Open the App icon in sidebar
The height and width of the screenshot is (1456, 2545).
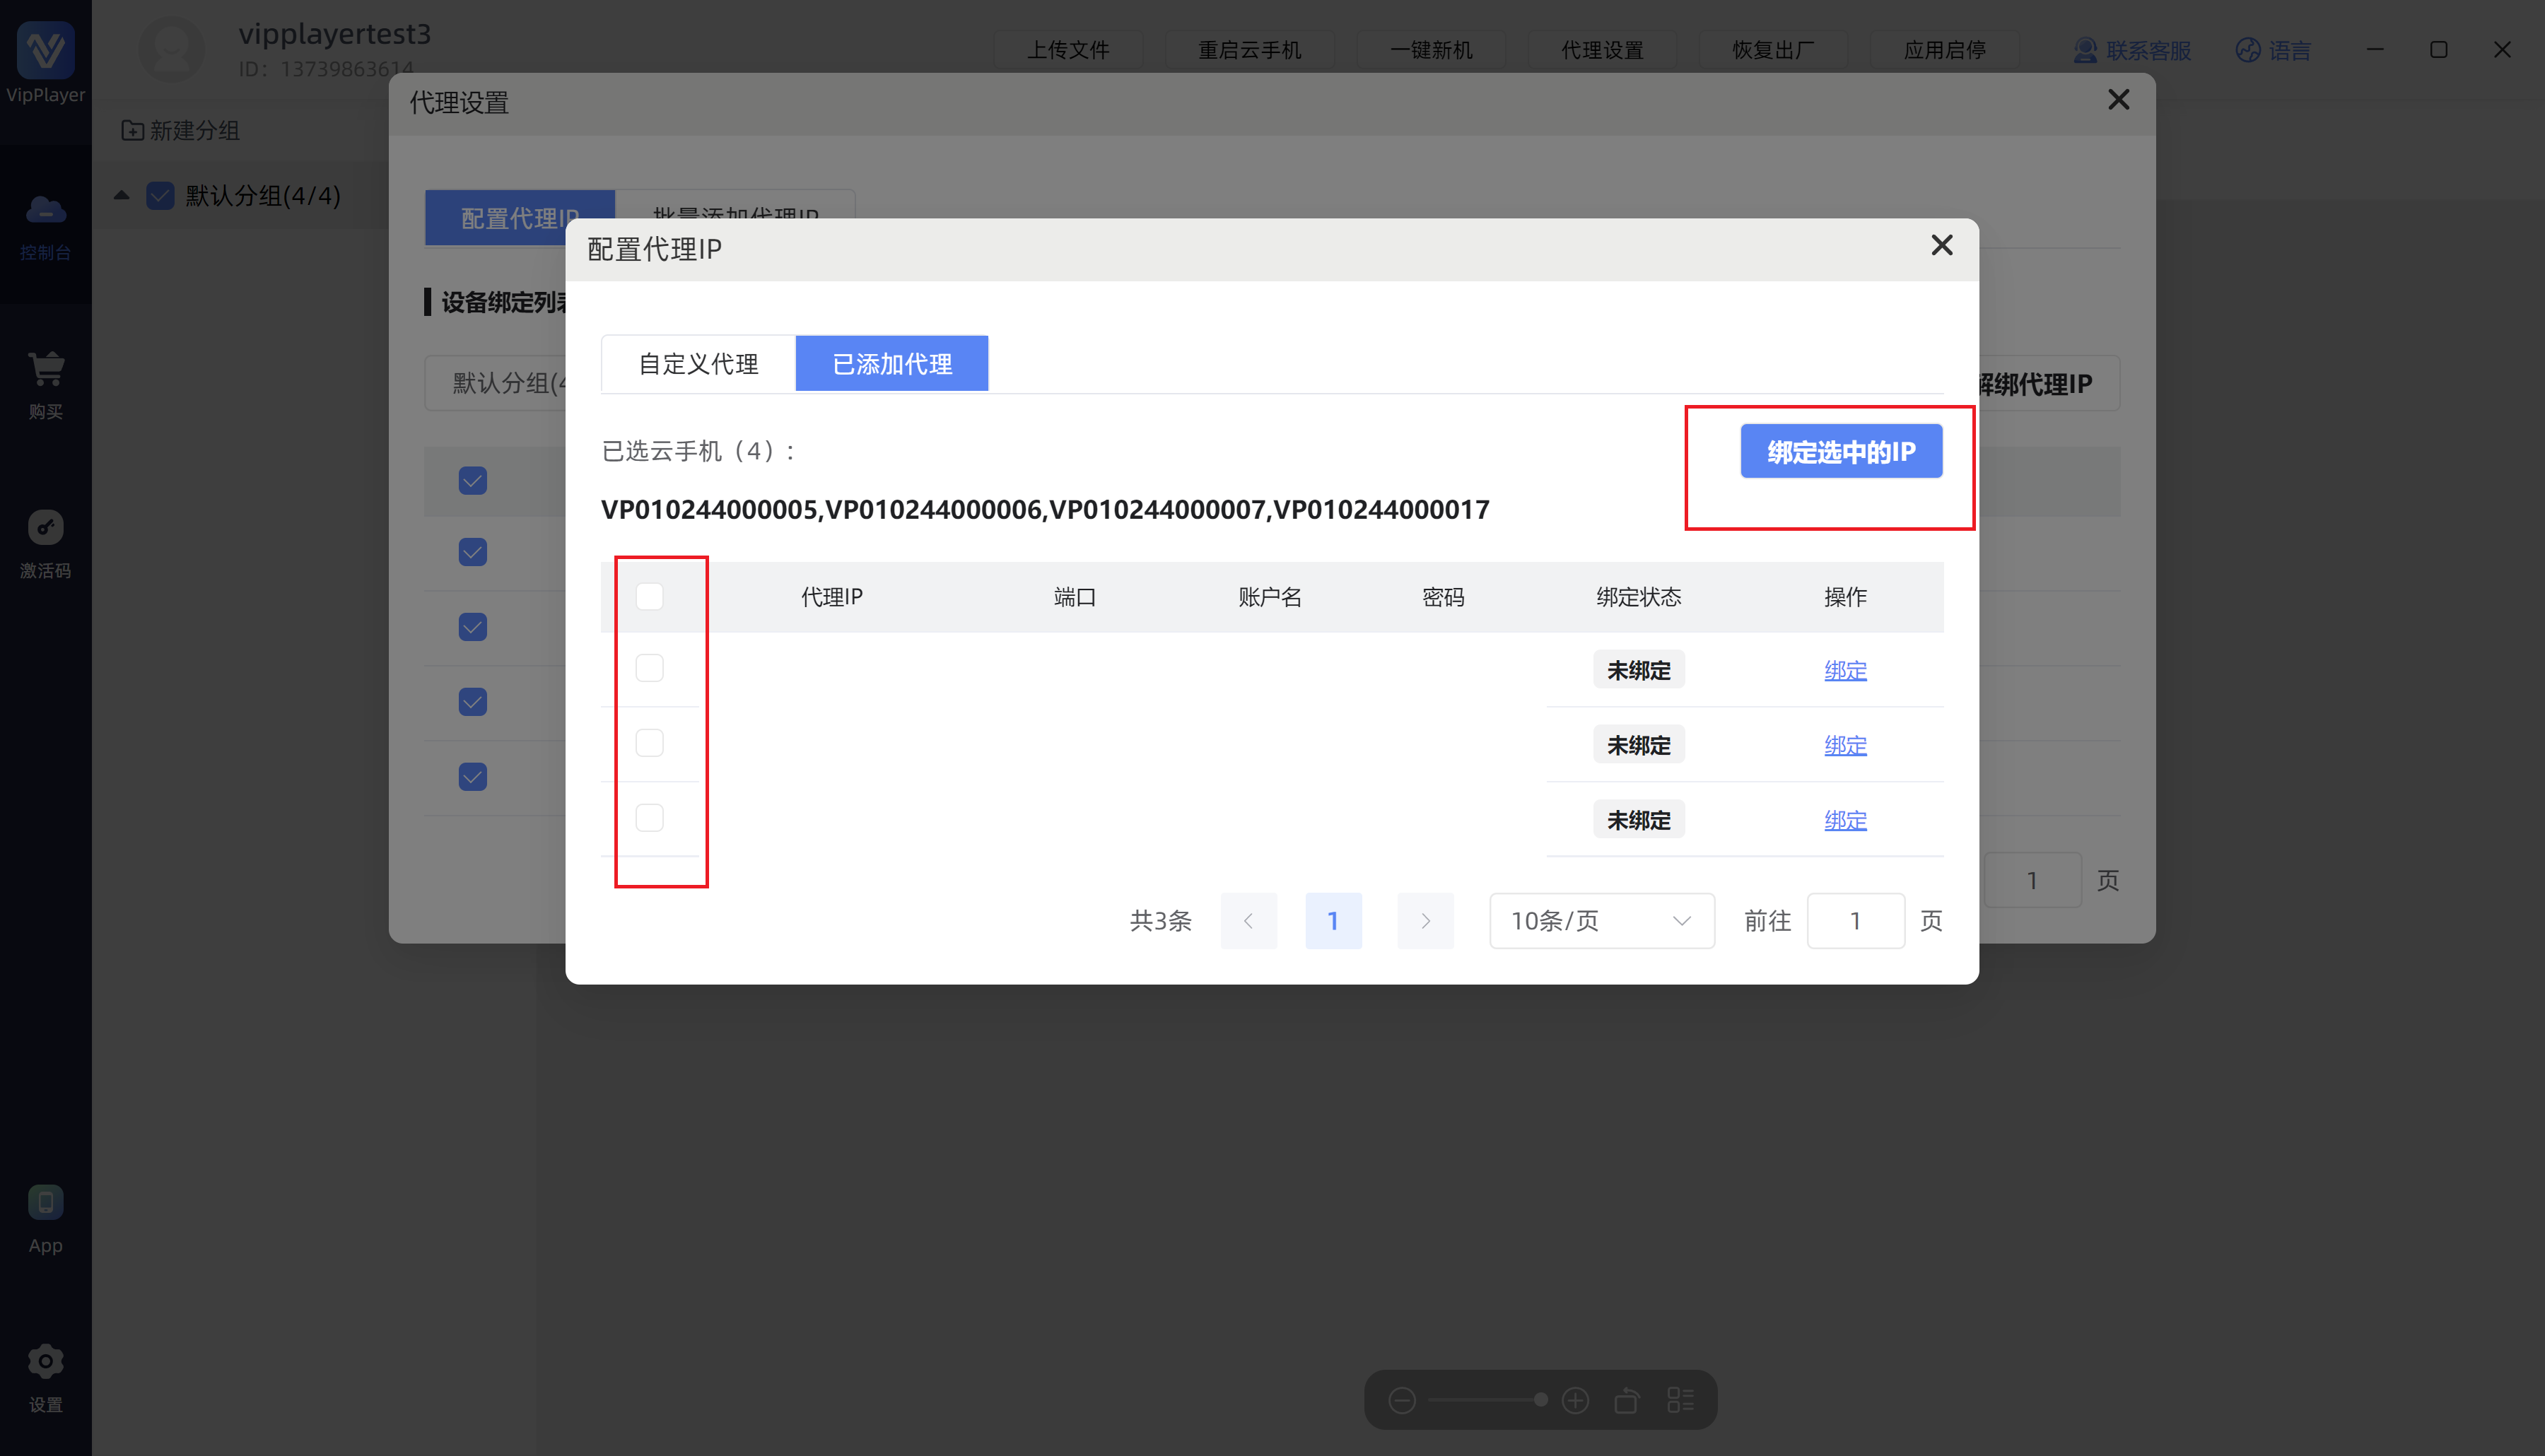pos(45,1202)
